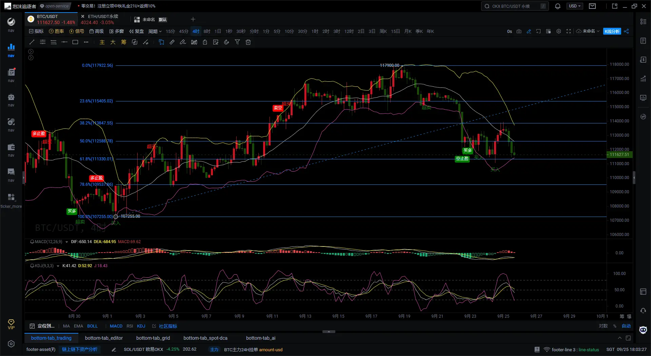Expand the 周期 period dropdown
The height and width of the screenshot is (356, 651).
point(155,32)
